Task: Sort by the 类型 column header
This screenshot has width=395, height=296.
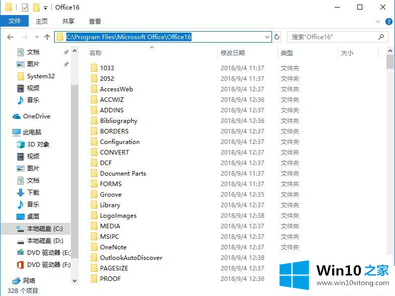Action: click(286, 53)
